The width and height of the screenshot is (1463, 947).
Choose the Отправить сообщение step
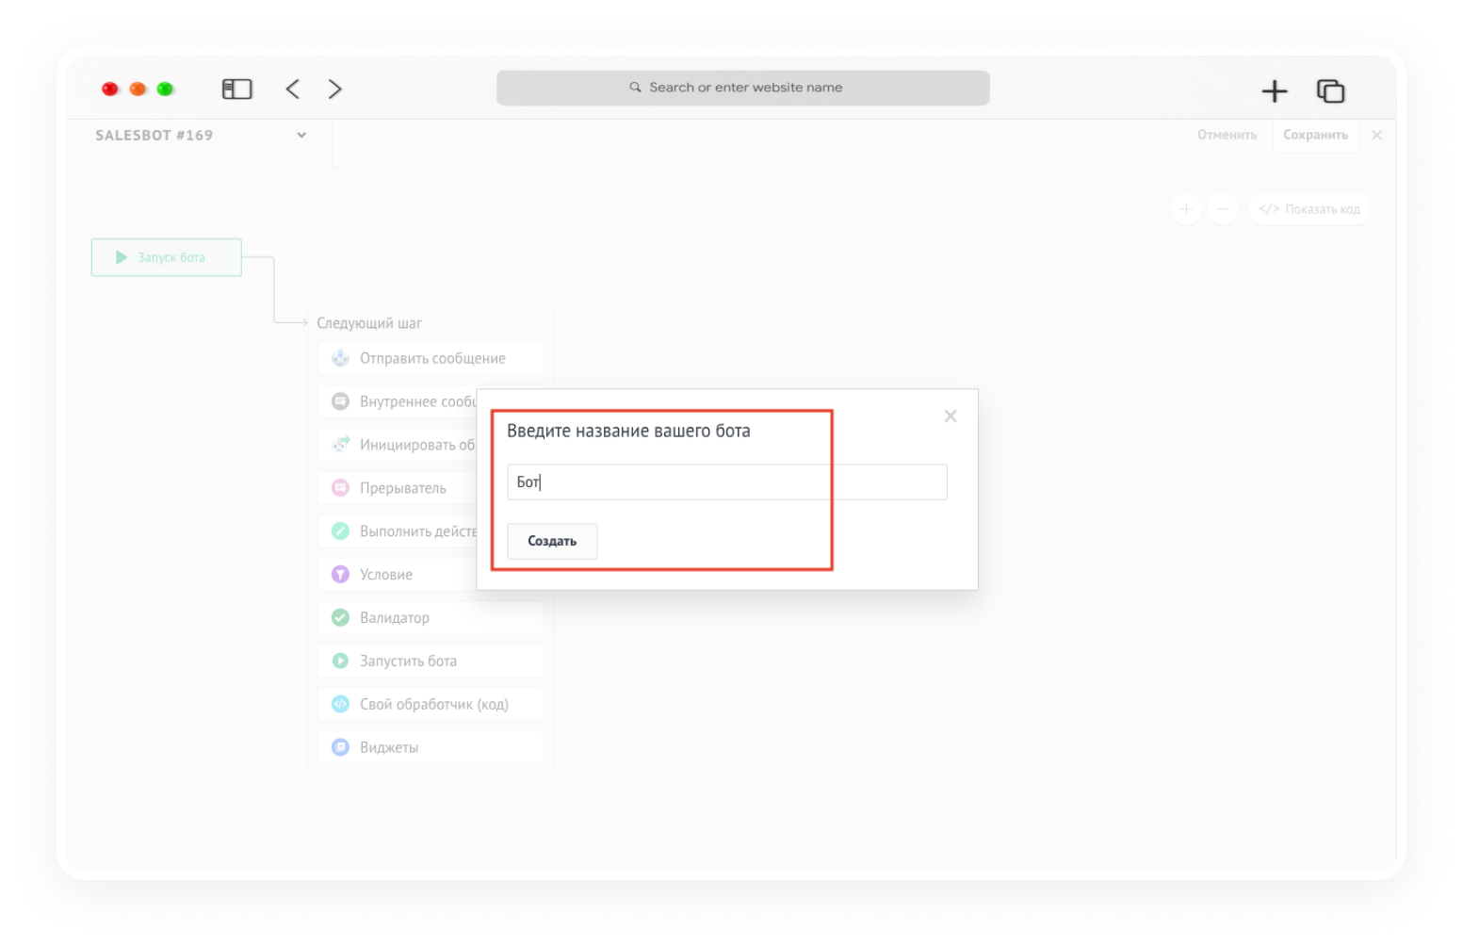pyautogui.click(x=431, y=358)
